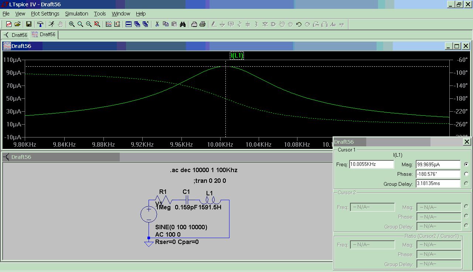Viewport: 473px width, 272px height.
Task: Select the Mag radio button for Cursor 1
Action: pyautogui.click(x=466, y=164)
